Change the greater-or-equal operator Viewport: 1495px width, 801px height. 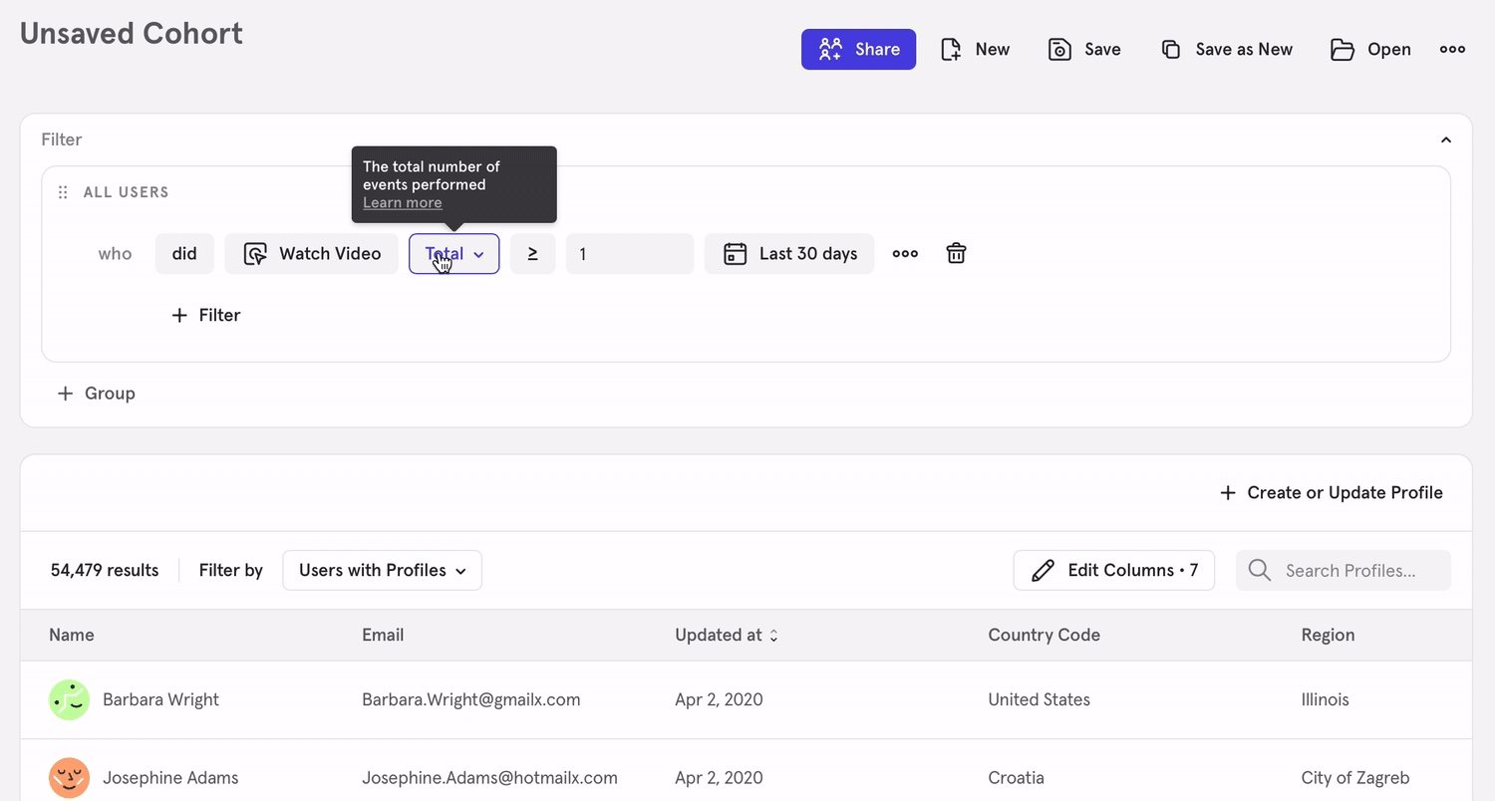point(532,254)
